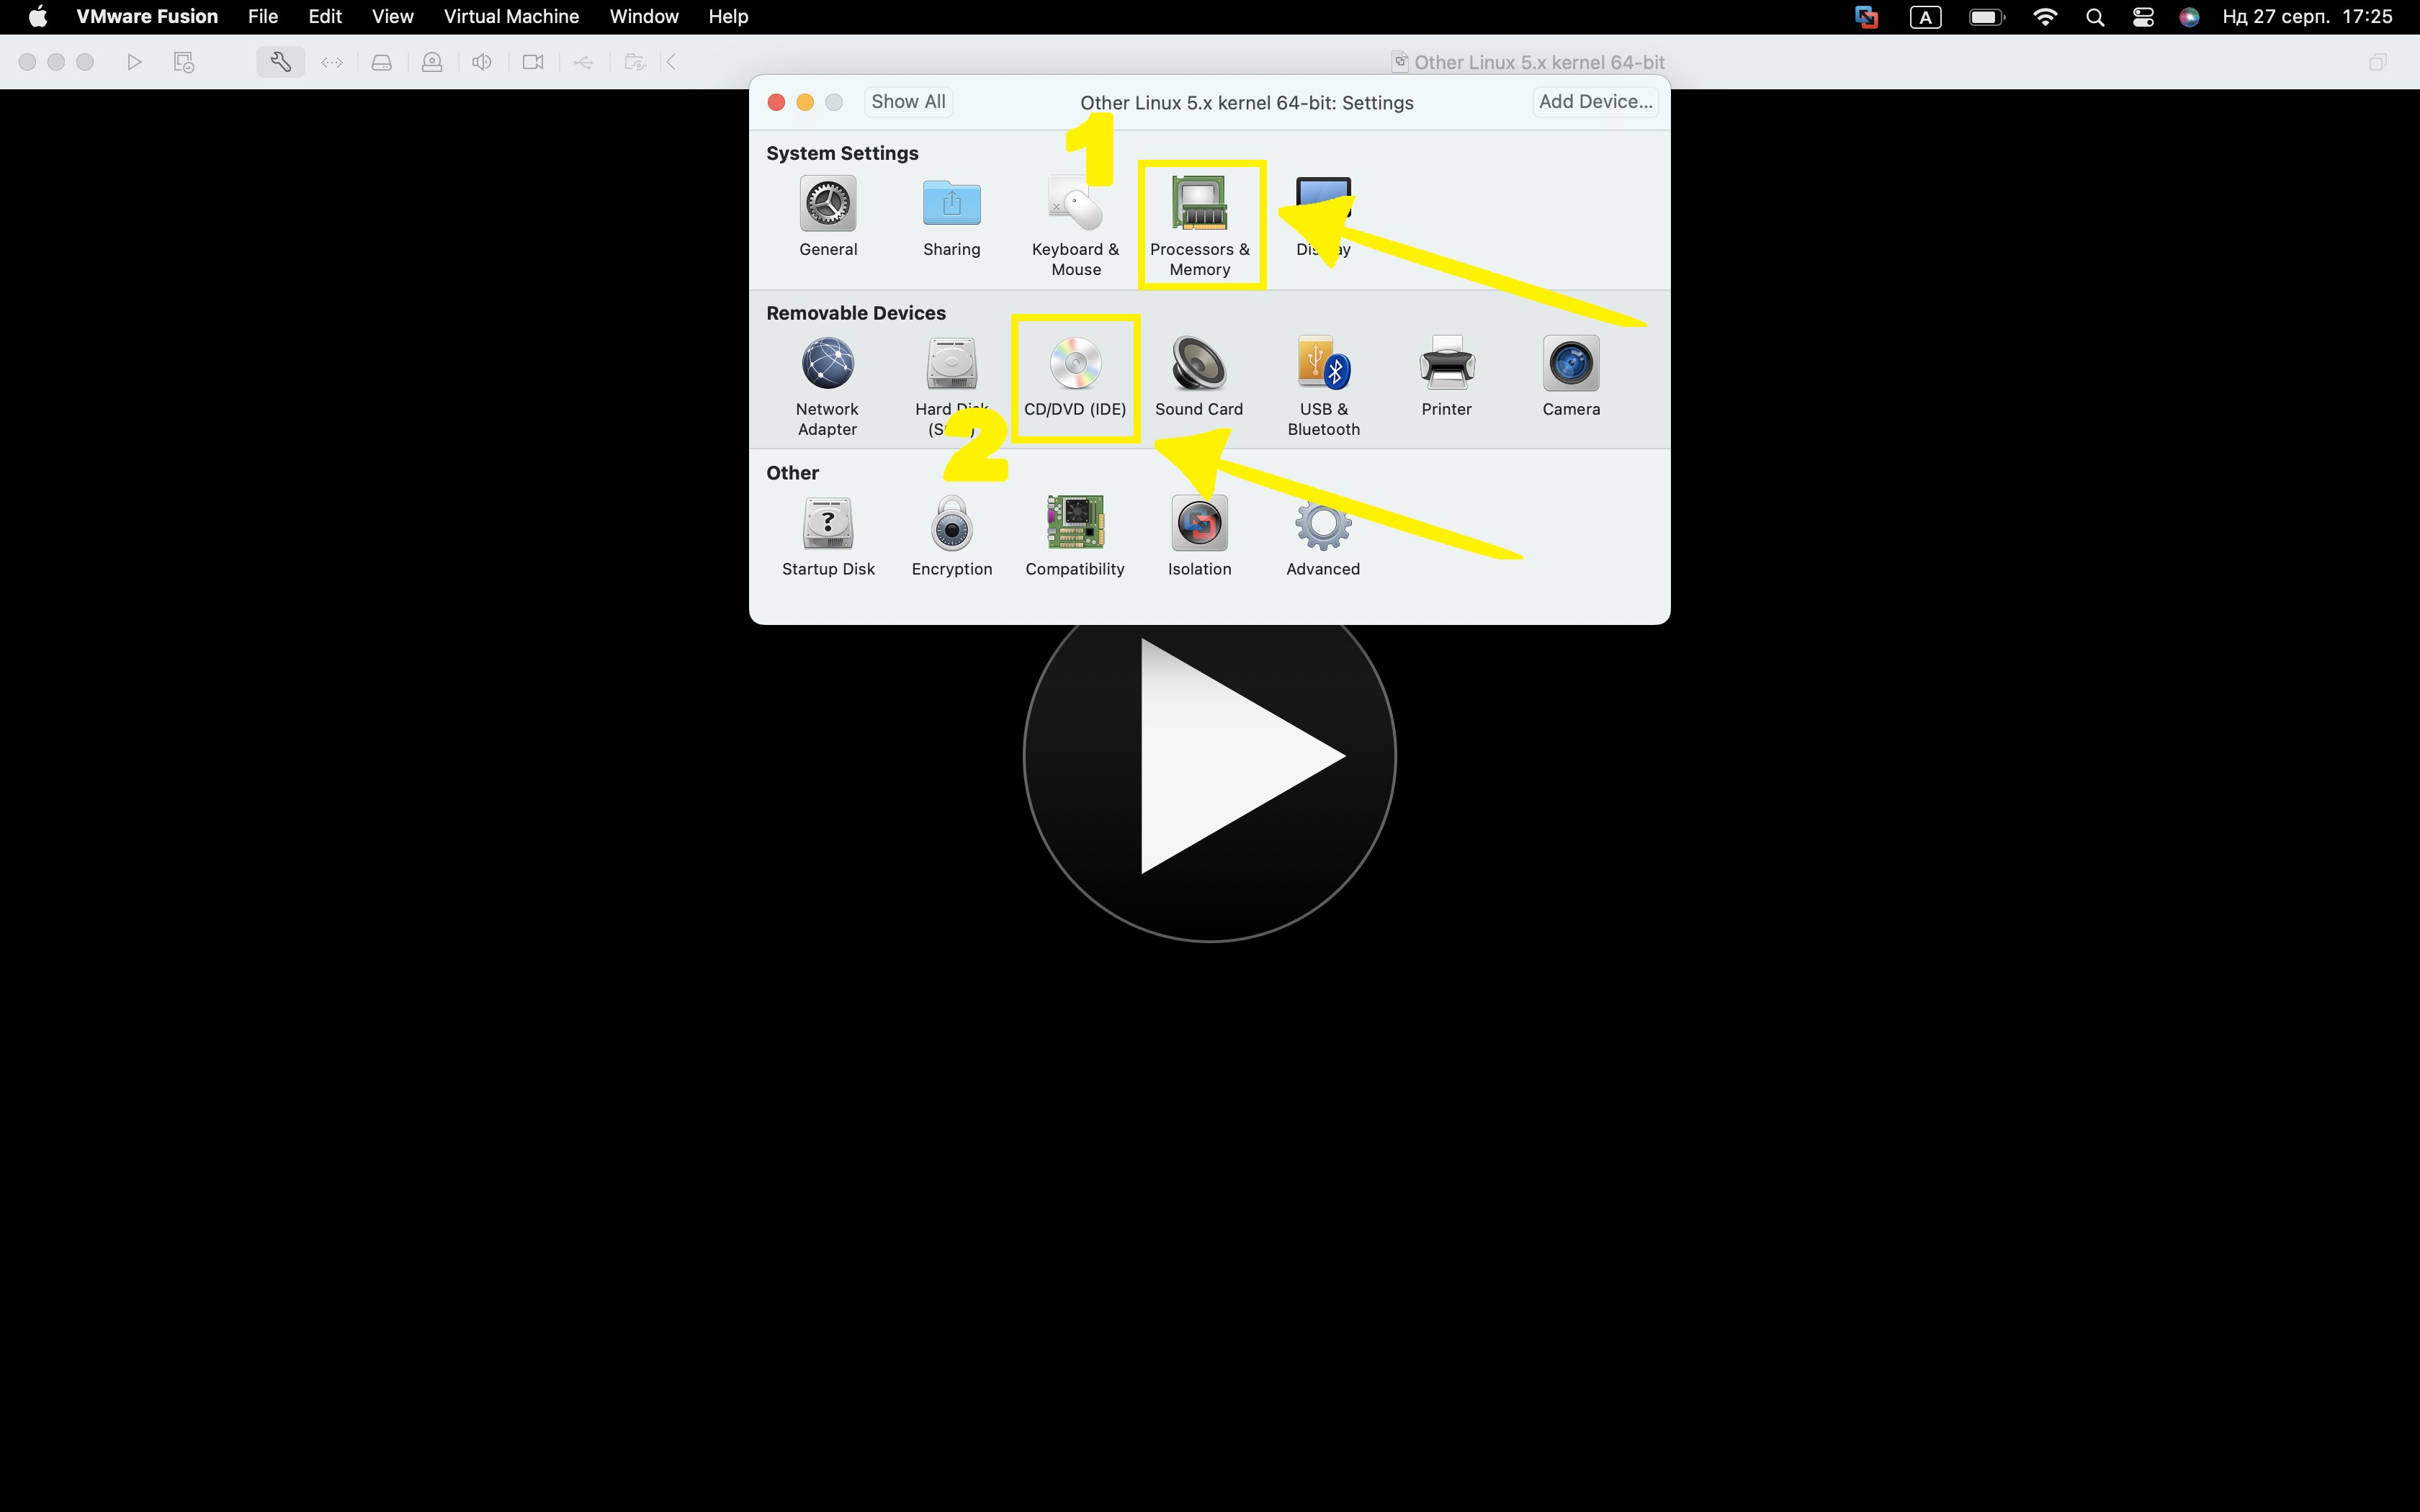Click the hard disk toolbar icon

(382, 62)
